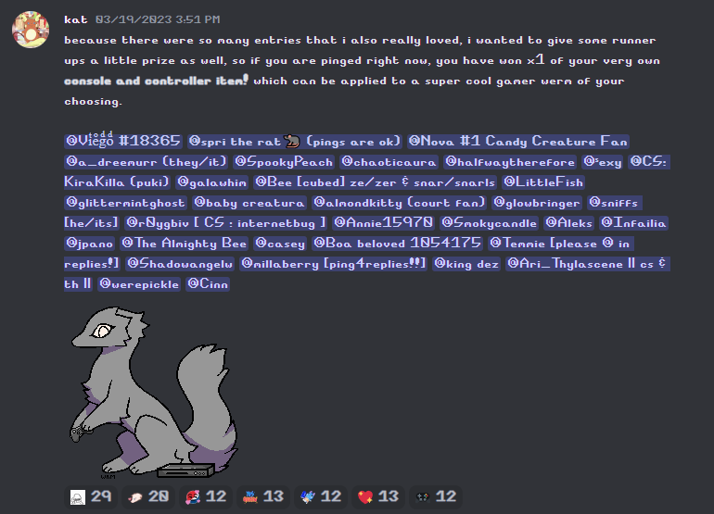
Task: Click the @SpookyPeach mention
Action: pos(284,161)
